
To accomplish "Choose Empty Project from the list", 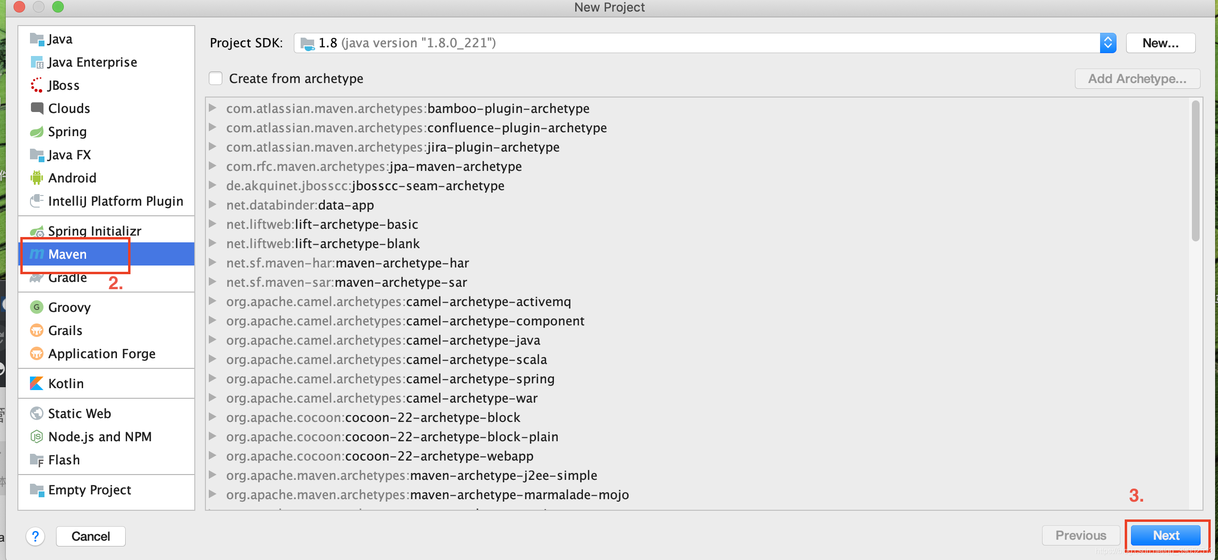I will pos(89,490).
